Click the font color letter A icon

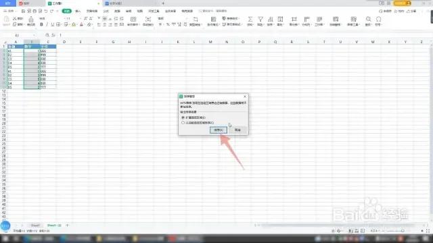click(x=81, y=24)
